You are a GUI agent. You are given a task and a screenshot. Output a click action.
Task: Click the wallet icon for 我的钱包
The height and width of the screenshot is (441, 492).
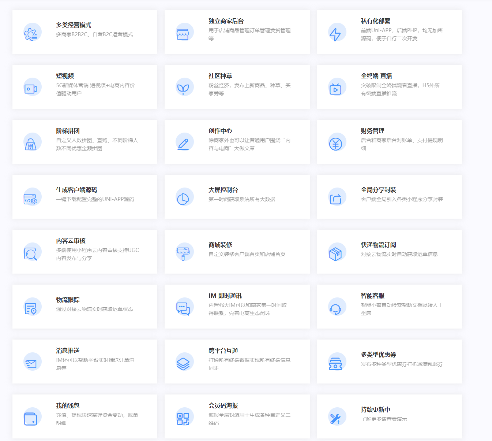(31, 419)
